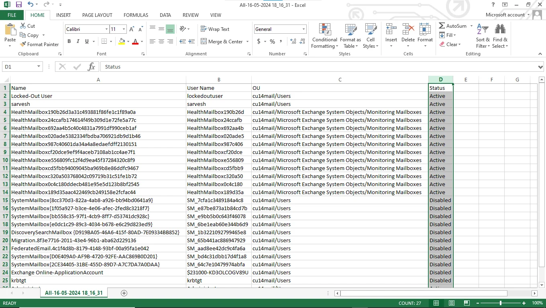Add a new sheet with plus button

coord(124,293)
